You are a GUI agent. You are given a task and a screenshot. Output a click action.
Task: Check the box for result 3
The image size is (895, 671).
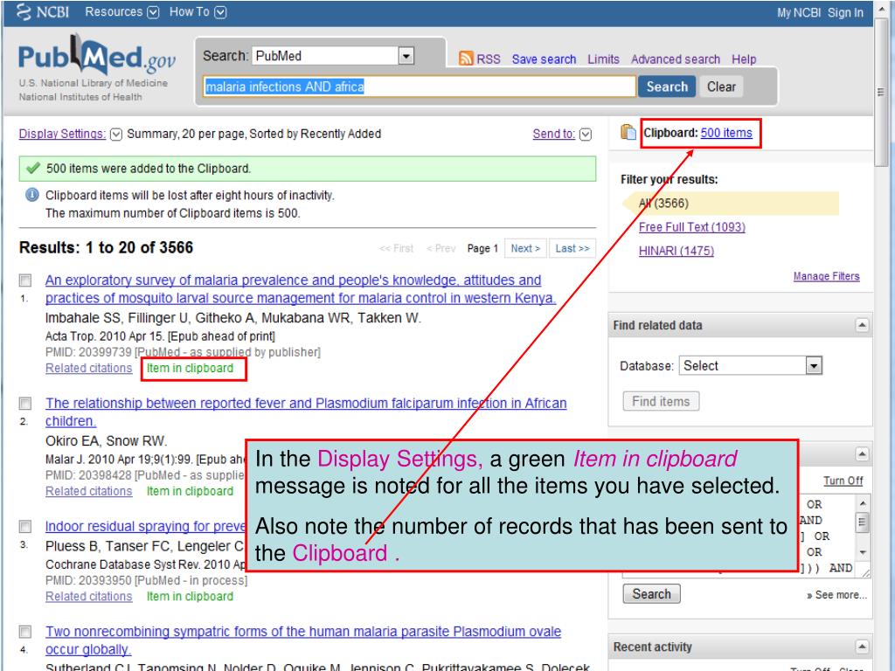pos(25,526)
